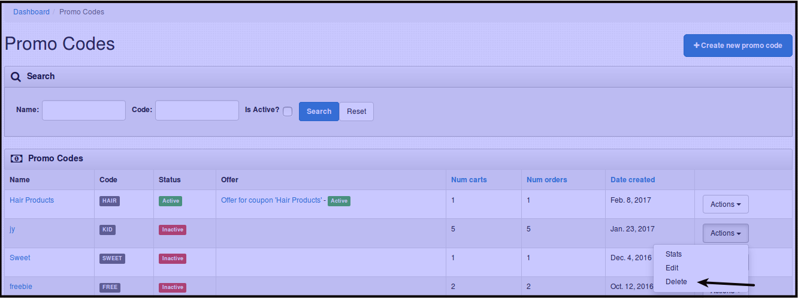798x298 pixels.
Task: Open Actions dropdown for Hair Products row
Action: 726,204
